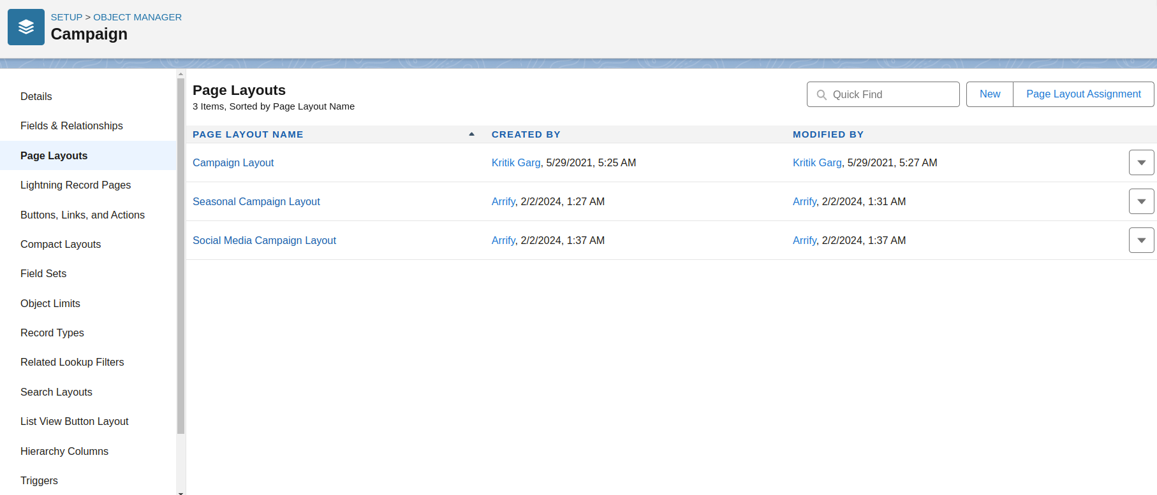Open Buttons, Links, and Actions section
This screenshot has width=1157, height=495.
(x=82, y=215)
